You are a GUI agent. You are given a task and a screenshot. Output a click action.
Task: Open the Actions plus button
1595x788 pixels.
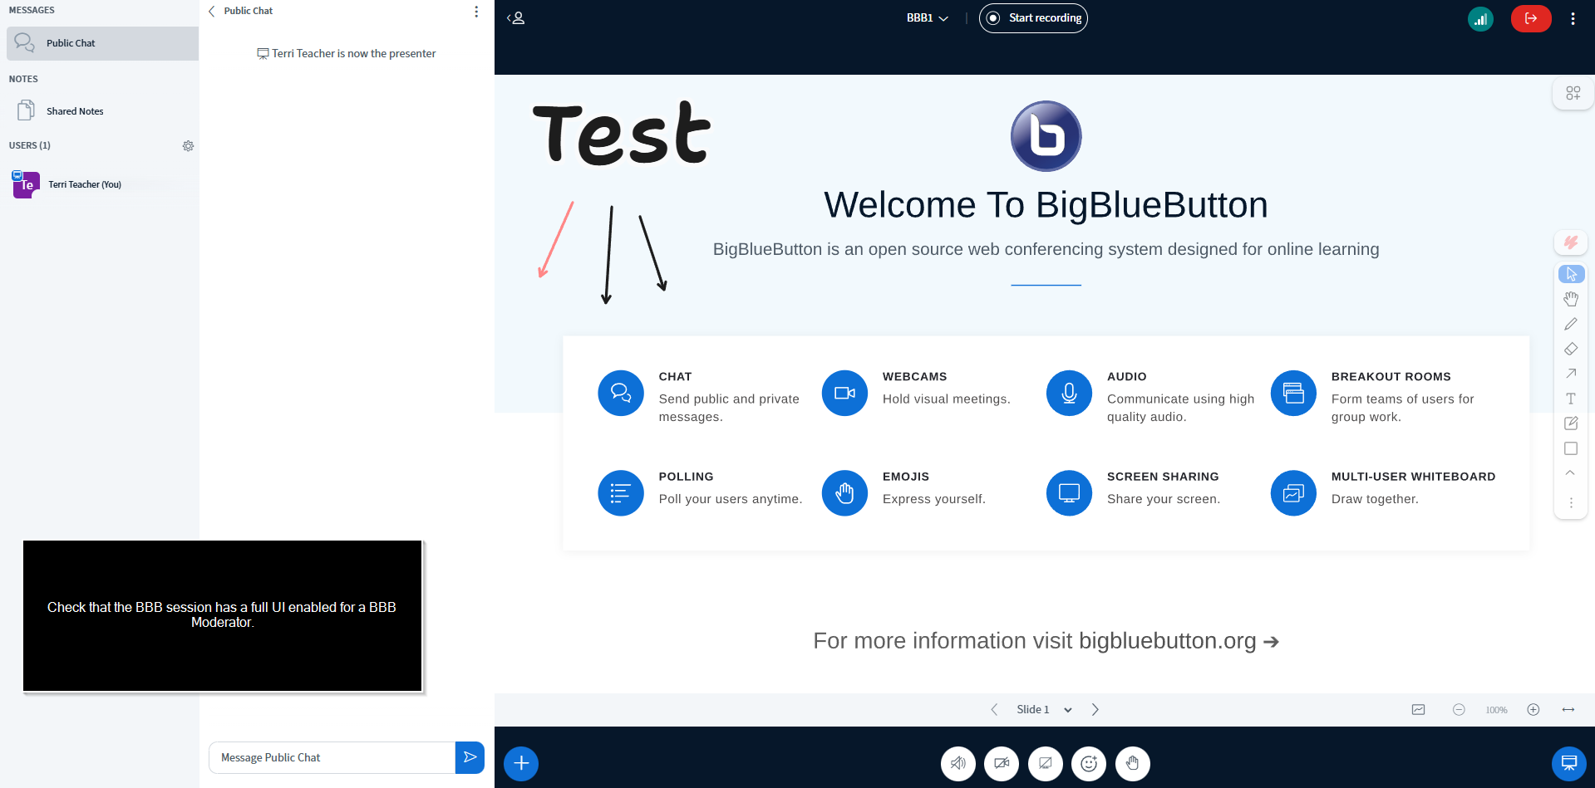point(522,763)
